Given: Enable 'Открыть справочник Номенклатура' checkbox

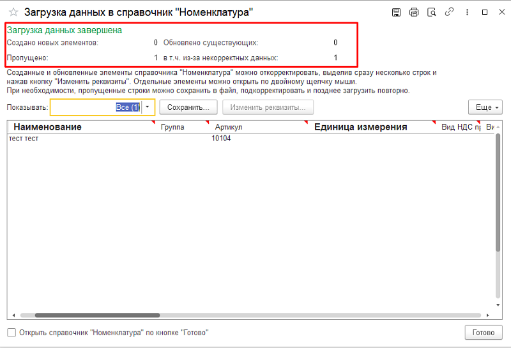Looking at the screenshot, I should coord(11,333).
